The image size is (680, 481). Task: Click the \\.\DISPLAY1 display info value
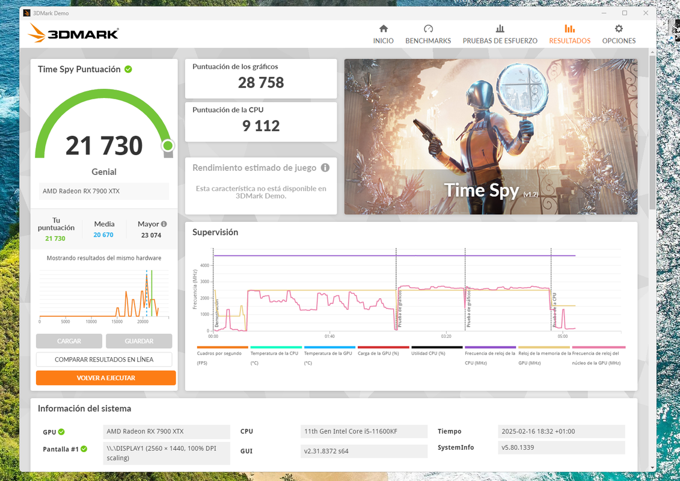(x=167, y=453)
